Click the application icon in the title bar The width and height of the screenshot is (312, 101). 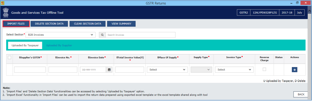(x=3, y=3)
